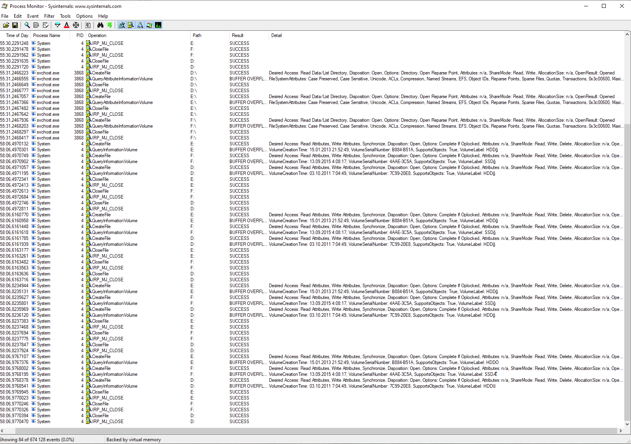Open a saved log file

(x=6, y=25)
